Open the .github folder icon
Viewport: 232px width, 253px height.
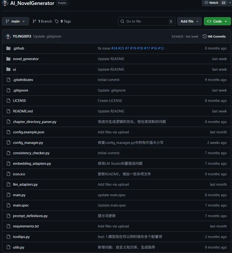tap(8, 48)
